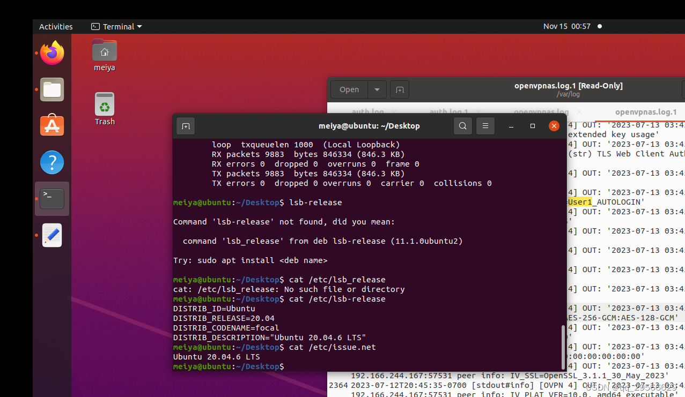Click the 'loop txqueuelen 1000' line in terminal
The image size is (685, 397).
[306, 145]
